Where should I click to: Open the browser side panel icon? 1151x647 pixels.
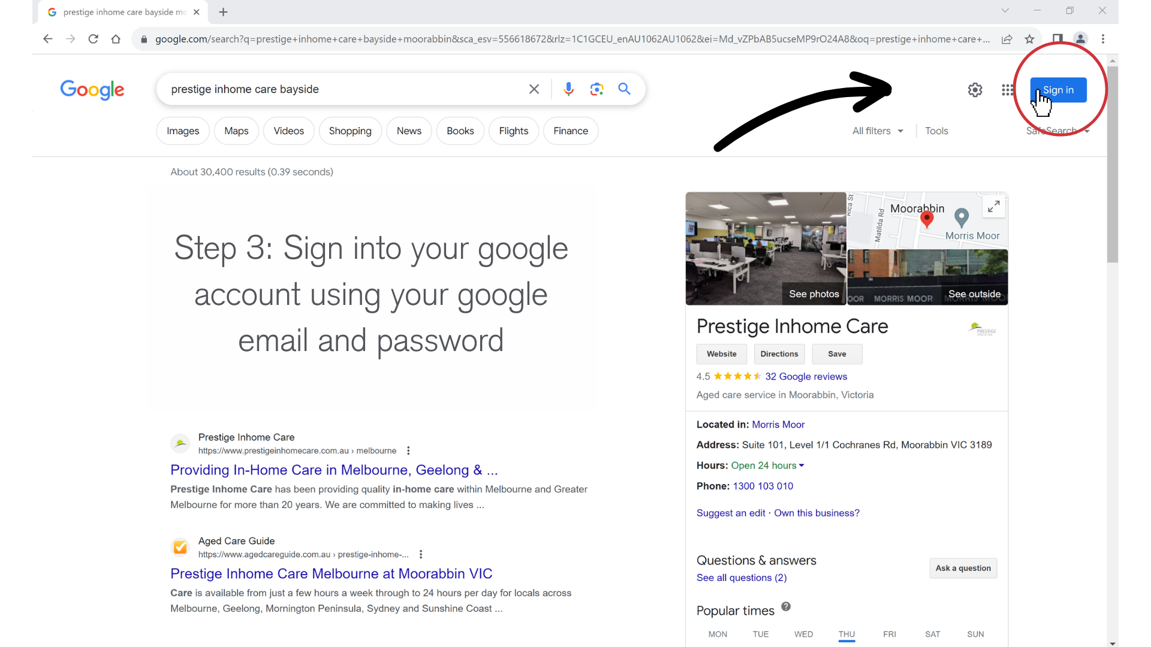[1057, 39]
